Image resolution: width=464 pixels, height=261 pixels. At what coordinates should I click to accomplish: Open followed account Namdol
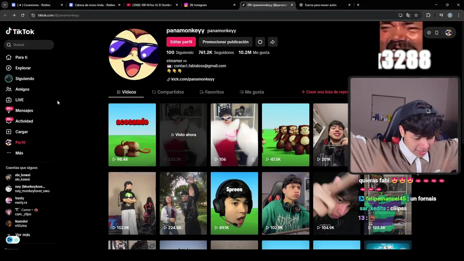[21, 224]
